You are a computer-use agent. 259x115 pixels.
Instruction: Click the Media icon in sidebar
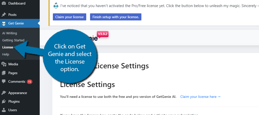[x=4, y=64]
